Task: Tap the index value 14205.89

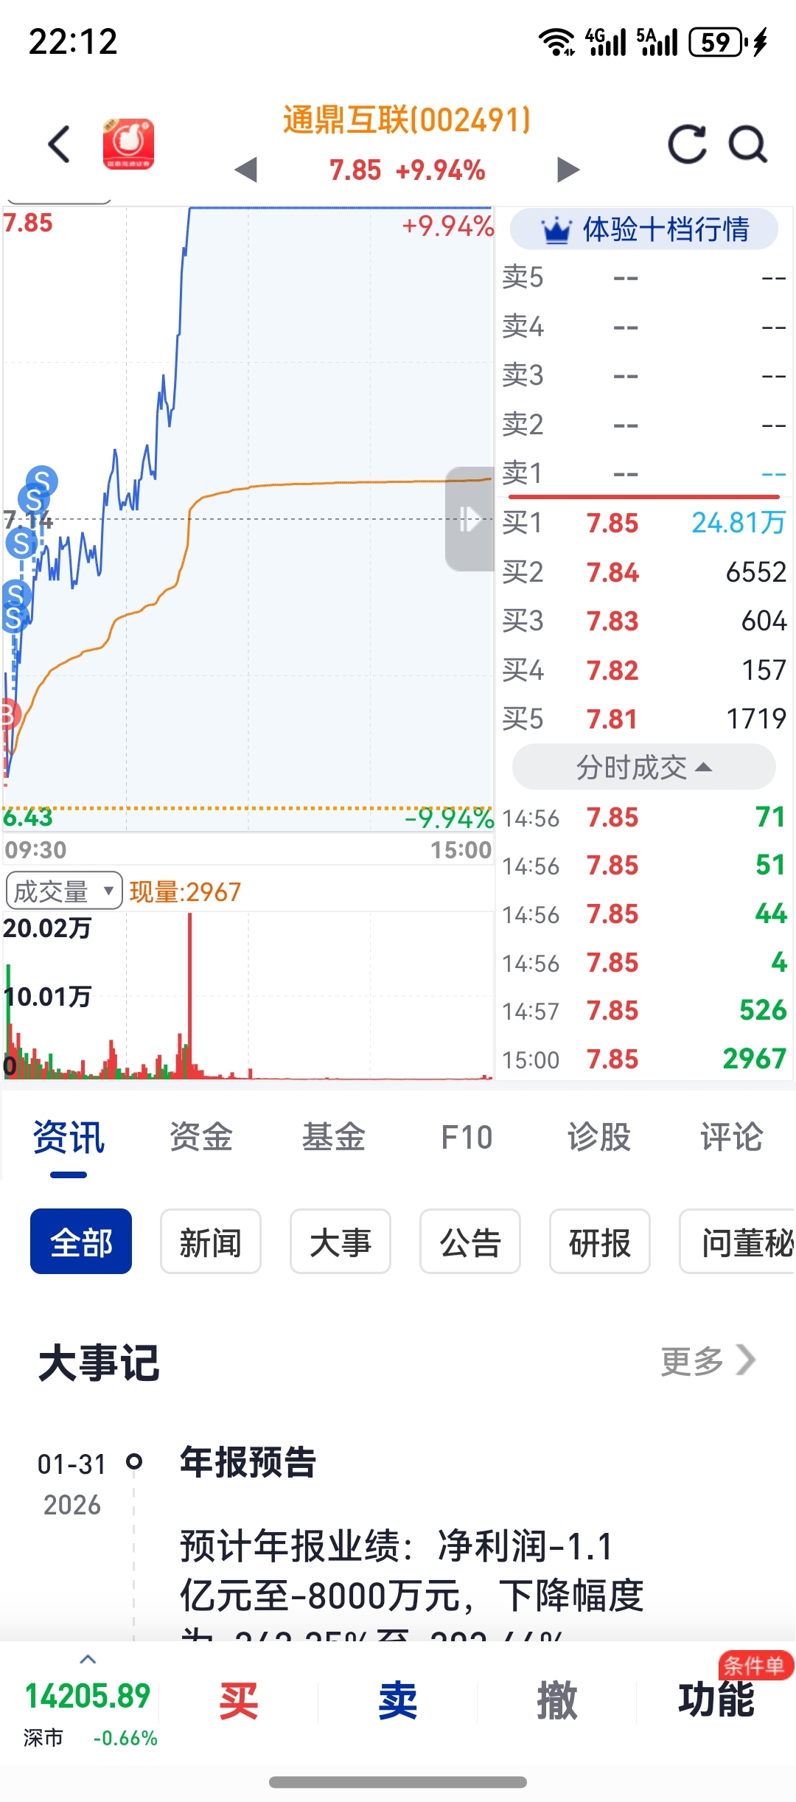Action: pyautogui.click(x=88, y=1697)
